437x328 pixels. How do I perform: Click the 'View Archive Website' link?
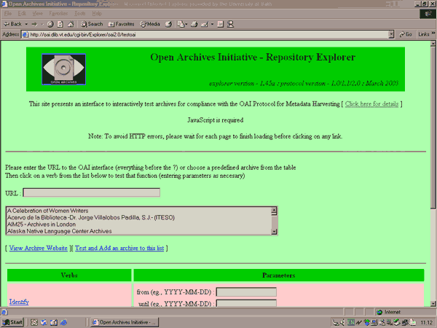tap(37, 249)
